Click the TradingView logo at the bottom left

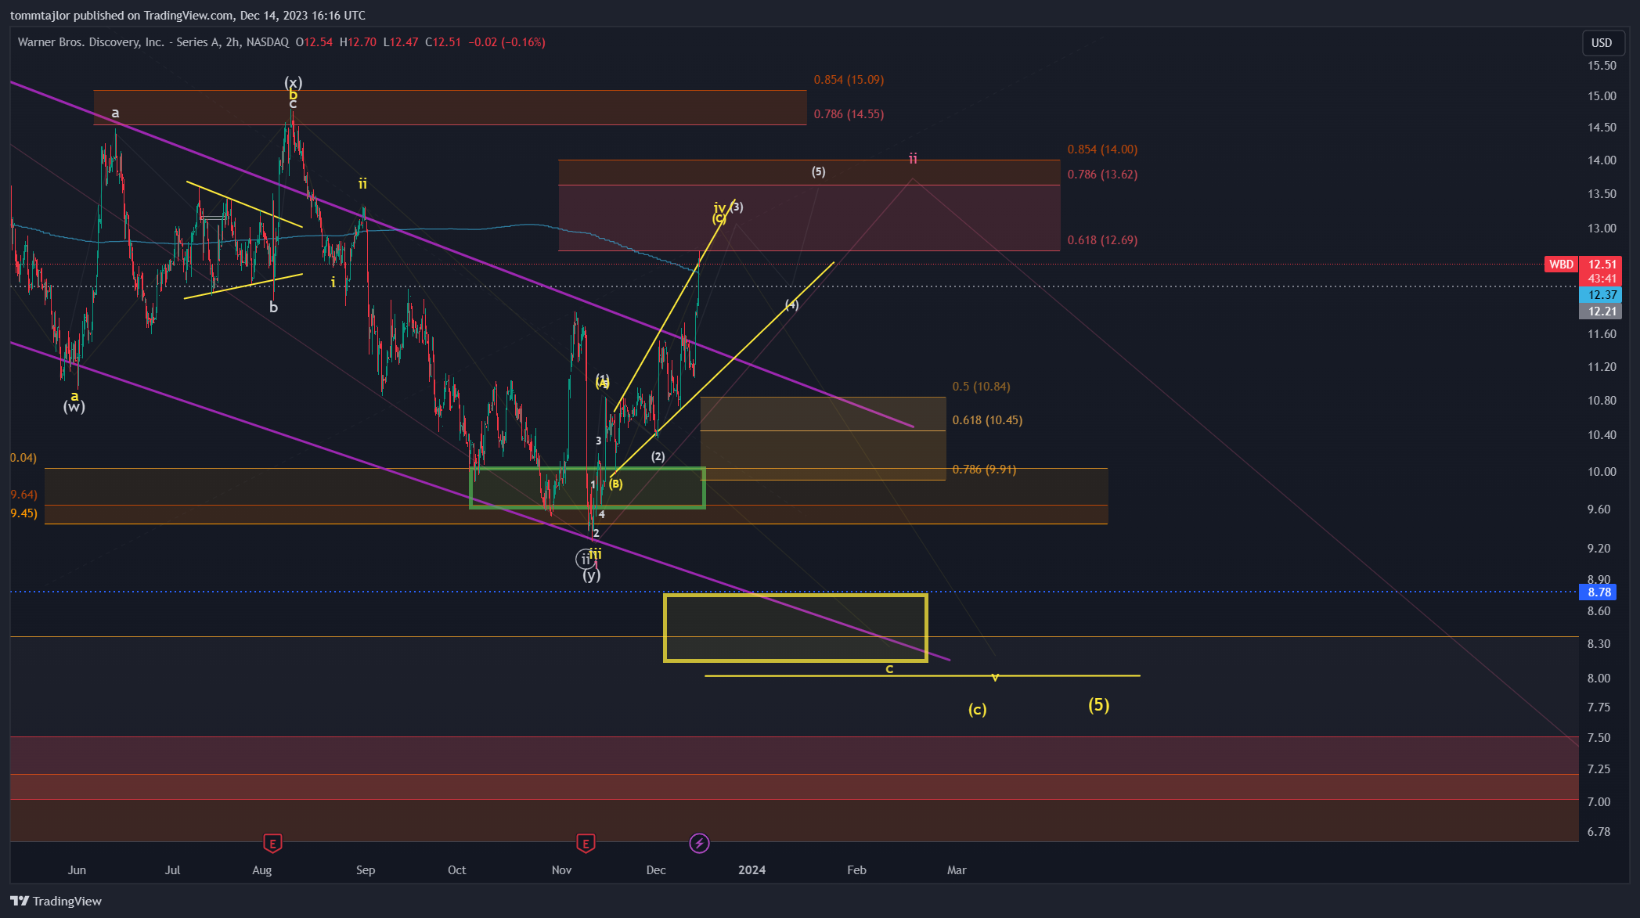coord(56,901)
